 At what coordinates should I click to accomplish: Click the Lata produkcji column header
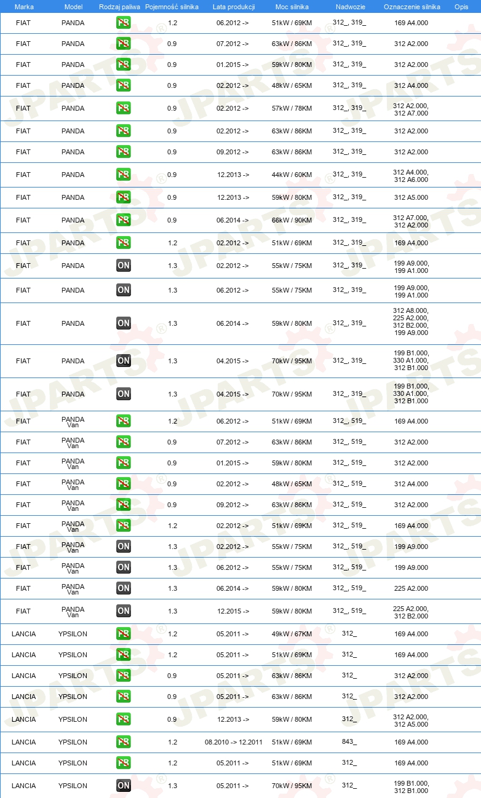point(233,7)
